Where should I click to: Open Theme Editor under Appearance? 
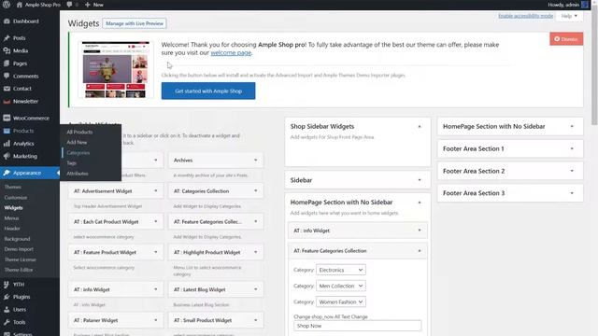coord(19,270)
